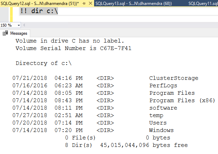Click the Volume Serial Number line
Screen dimensions: 218x154
click(x=73, y=48)
